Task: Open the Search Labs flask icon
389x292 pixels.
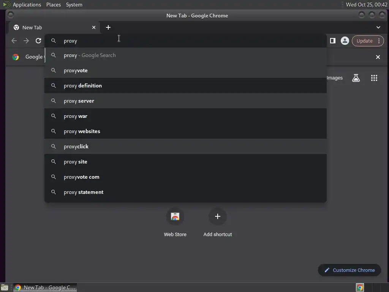Action: point(356,78)
